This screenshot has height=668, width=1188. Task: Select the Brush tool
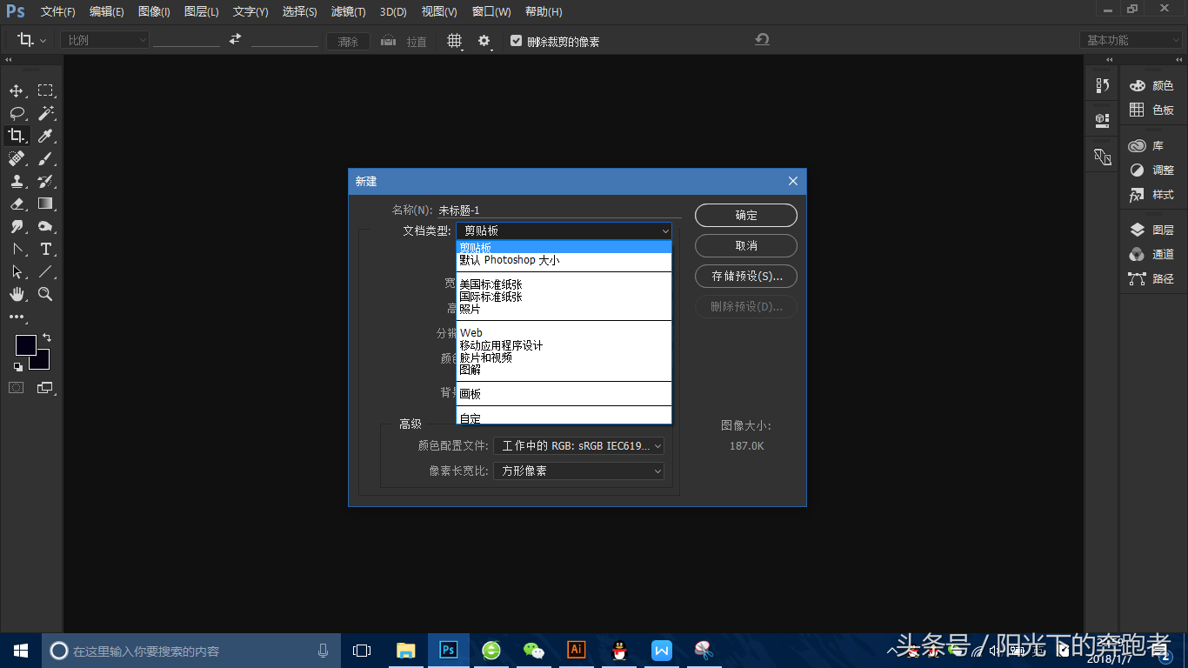tap(45, 158)
